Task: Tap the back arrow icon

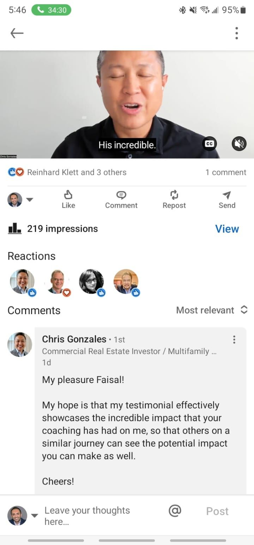Action: click(17, 33)
